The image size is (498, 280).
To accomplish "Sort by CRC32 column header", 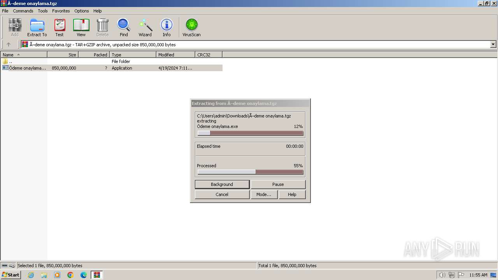I will [x=209, y=55].
